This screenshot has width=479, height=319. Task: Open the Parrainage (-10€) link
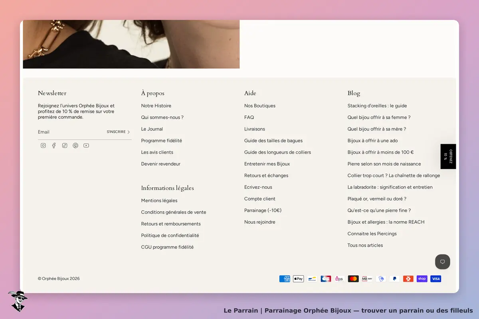point(263,210)
